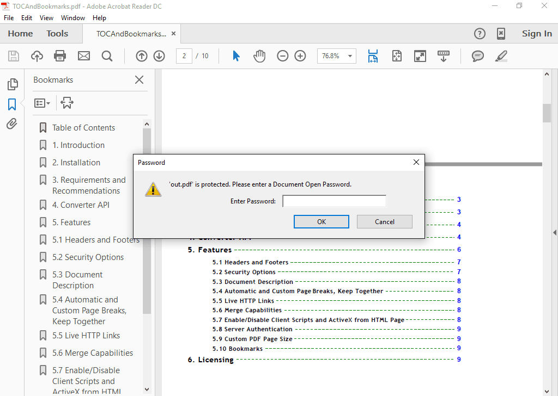Open the View menu
The width and height of the screenshot is (558, 396).
pyautogui.click(x=46, y=18)
